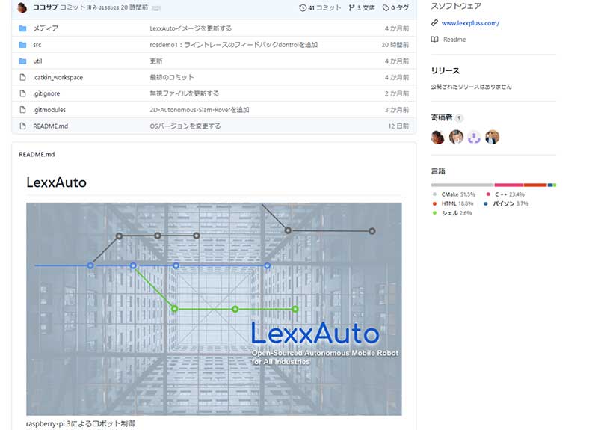
Task: Open the www.lexxpluss.com website link
Action: coord(470,23)
